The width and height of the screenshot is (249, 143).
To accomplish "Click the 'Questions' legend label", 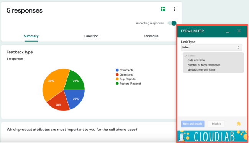I will coord(126,74).
